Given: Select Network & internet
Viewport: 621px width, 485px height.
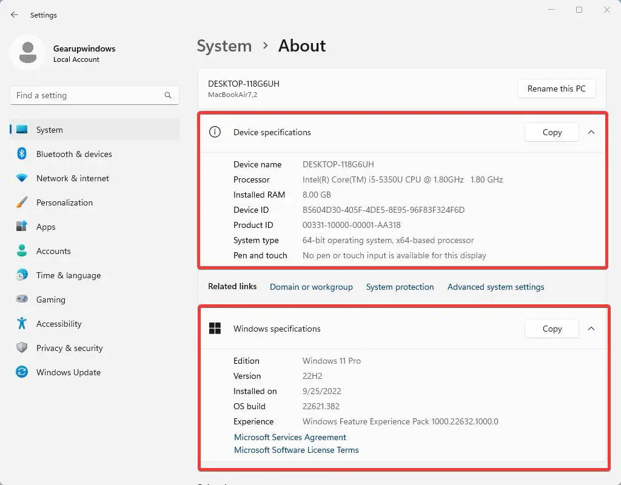Looking at the screenshot, I should click(x=95, y=178).
